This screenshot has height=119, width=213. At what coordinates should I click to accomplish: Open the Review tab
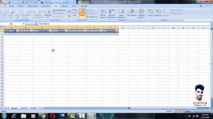coord(65,6)
